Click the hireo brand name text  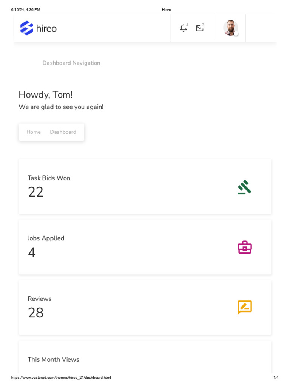coord(46,28)
